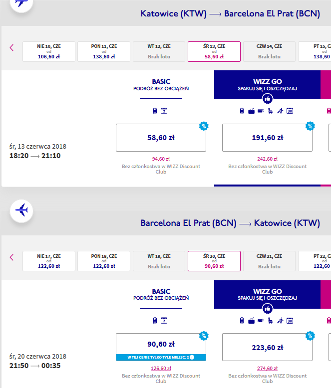Click calendar icon under outbound BASIC
This screenshot has height=388, width=331.
pos(164,111)
